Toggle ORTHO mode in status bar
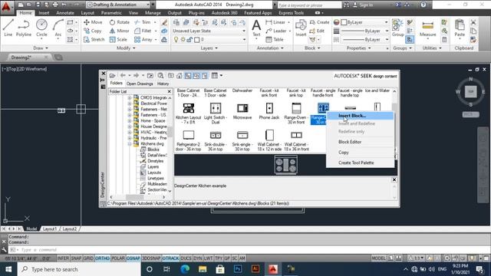Viewport: 491px width, 276px height. [102, 258]
